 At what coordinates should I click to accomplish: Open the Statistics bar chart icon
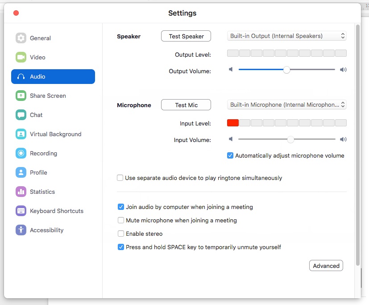21,192
